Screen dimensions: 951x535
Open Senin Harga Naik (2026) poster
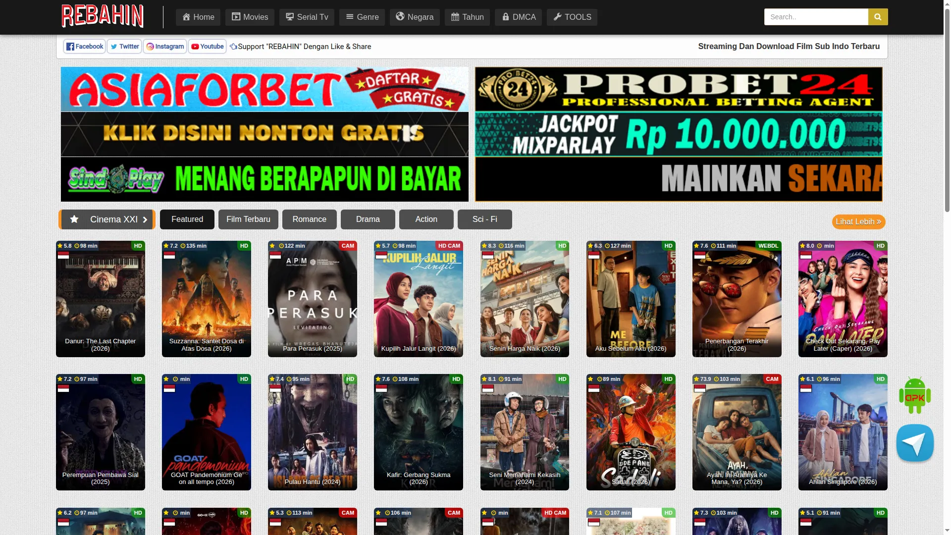(525, 299)
